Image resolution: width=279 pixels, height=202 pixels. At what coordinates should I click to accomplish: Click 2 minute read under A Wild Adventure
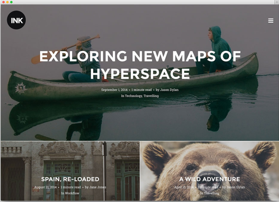pyautogui.click(x=208, y=187)
